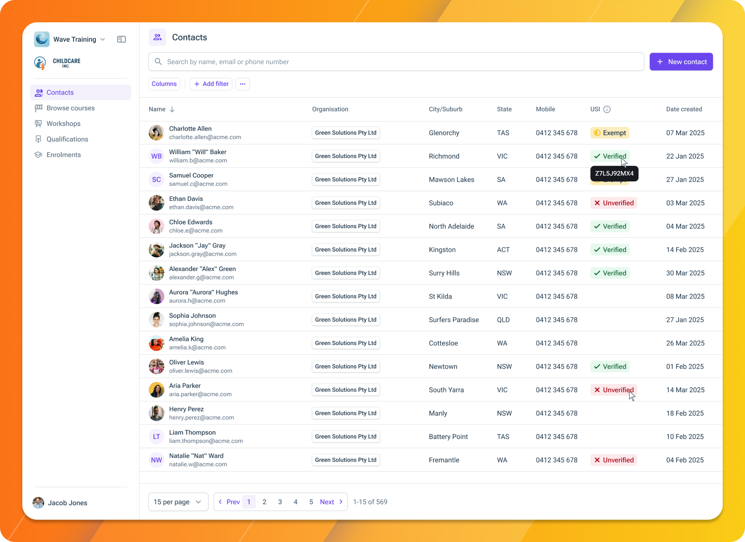Click Unverified badge for Natalie Ward
Screen dimensions: 745x542
click(614, 460)
